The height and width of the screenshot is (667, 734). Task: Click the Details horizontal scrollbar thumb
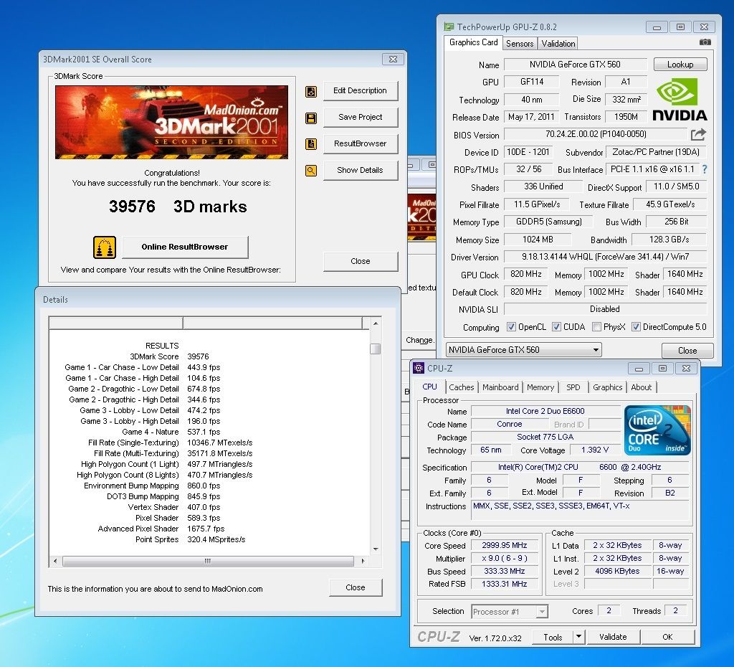pos(208,561)
